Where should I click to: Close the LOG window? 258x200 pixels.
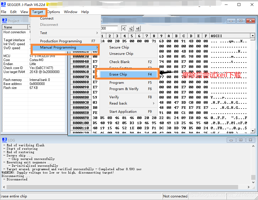coord(250,140)
